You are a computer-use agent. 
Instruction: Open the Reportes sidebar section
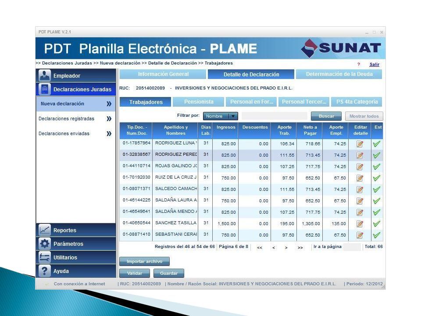76,230
